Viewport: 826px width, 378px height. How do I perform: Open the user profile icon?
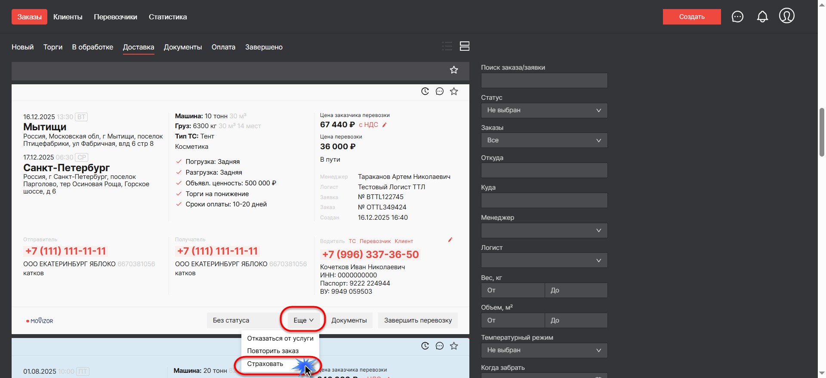[786, 16]
